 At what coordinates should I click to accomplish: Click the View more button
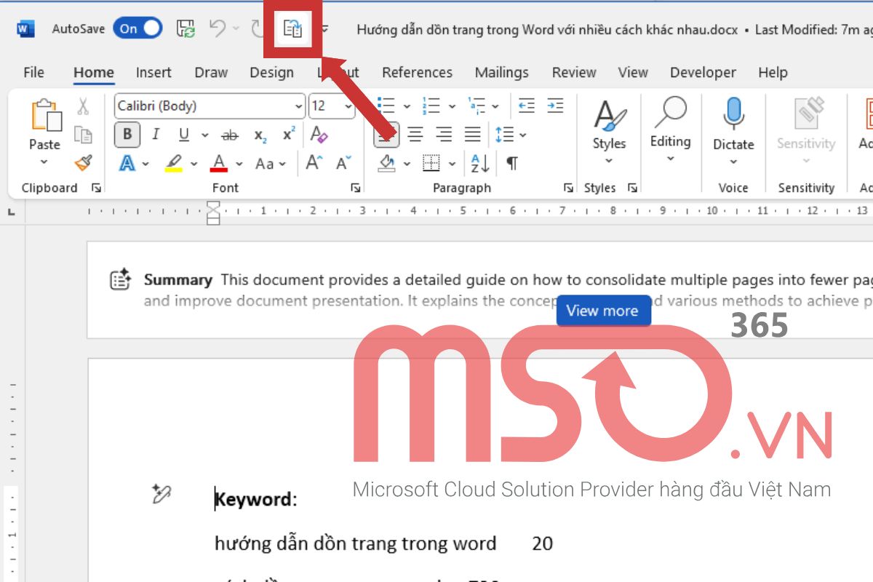(x=602, y=311)
